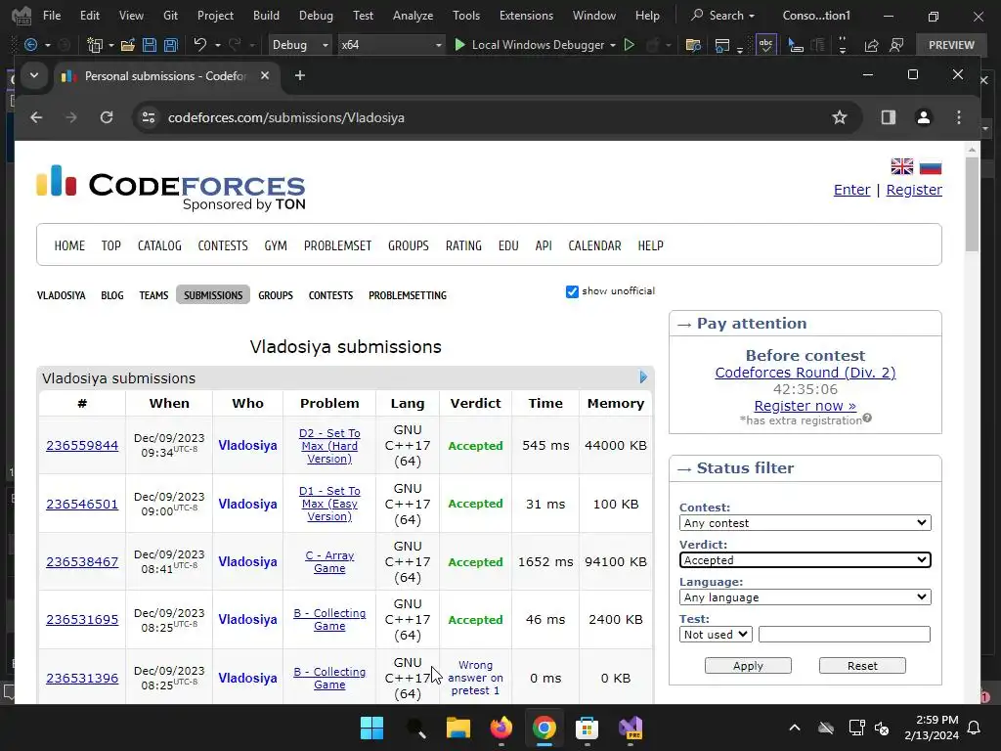The image size is (1001, 751).
Task: Expand Chrome tab search chevron
Action: (x=34, y=75)
